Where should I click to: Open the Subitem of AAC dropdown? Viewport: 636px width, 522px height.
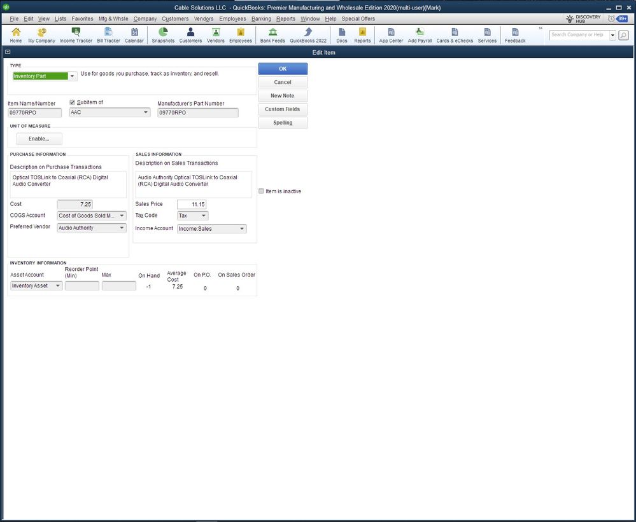click(146, 112)
